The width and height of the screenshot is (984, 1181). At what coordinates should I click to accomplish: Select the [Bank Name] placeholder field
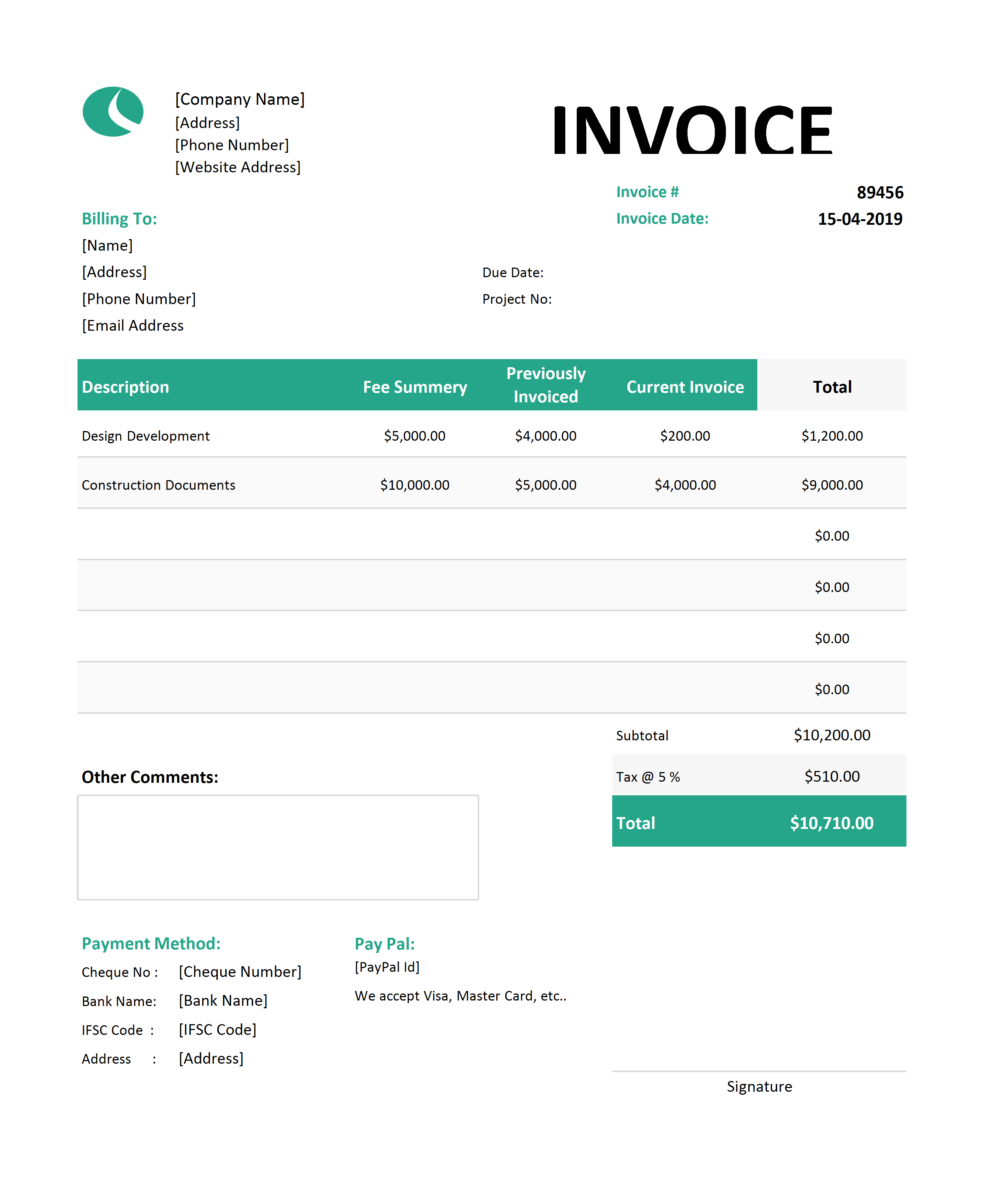(223, 1001)
